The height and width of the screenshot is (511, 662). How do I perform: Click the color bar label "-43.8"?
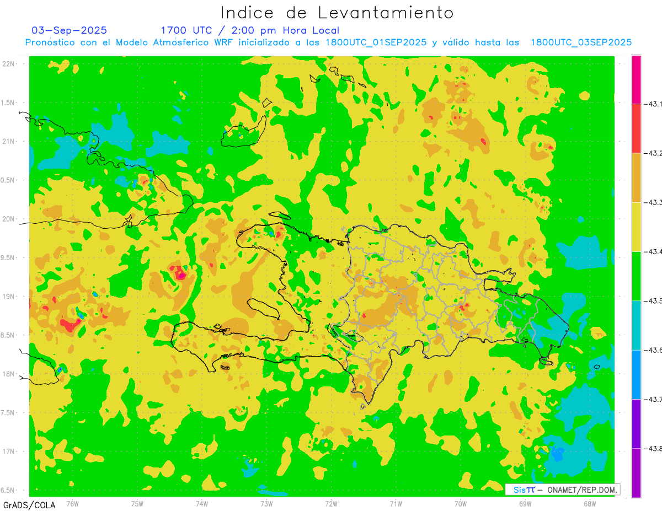(653, 448)
